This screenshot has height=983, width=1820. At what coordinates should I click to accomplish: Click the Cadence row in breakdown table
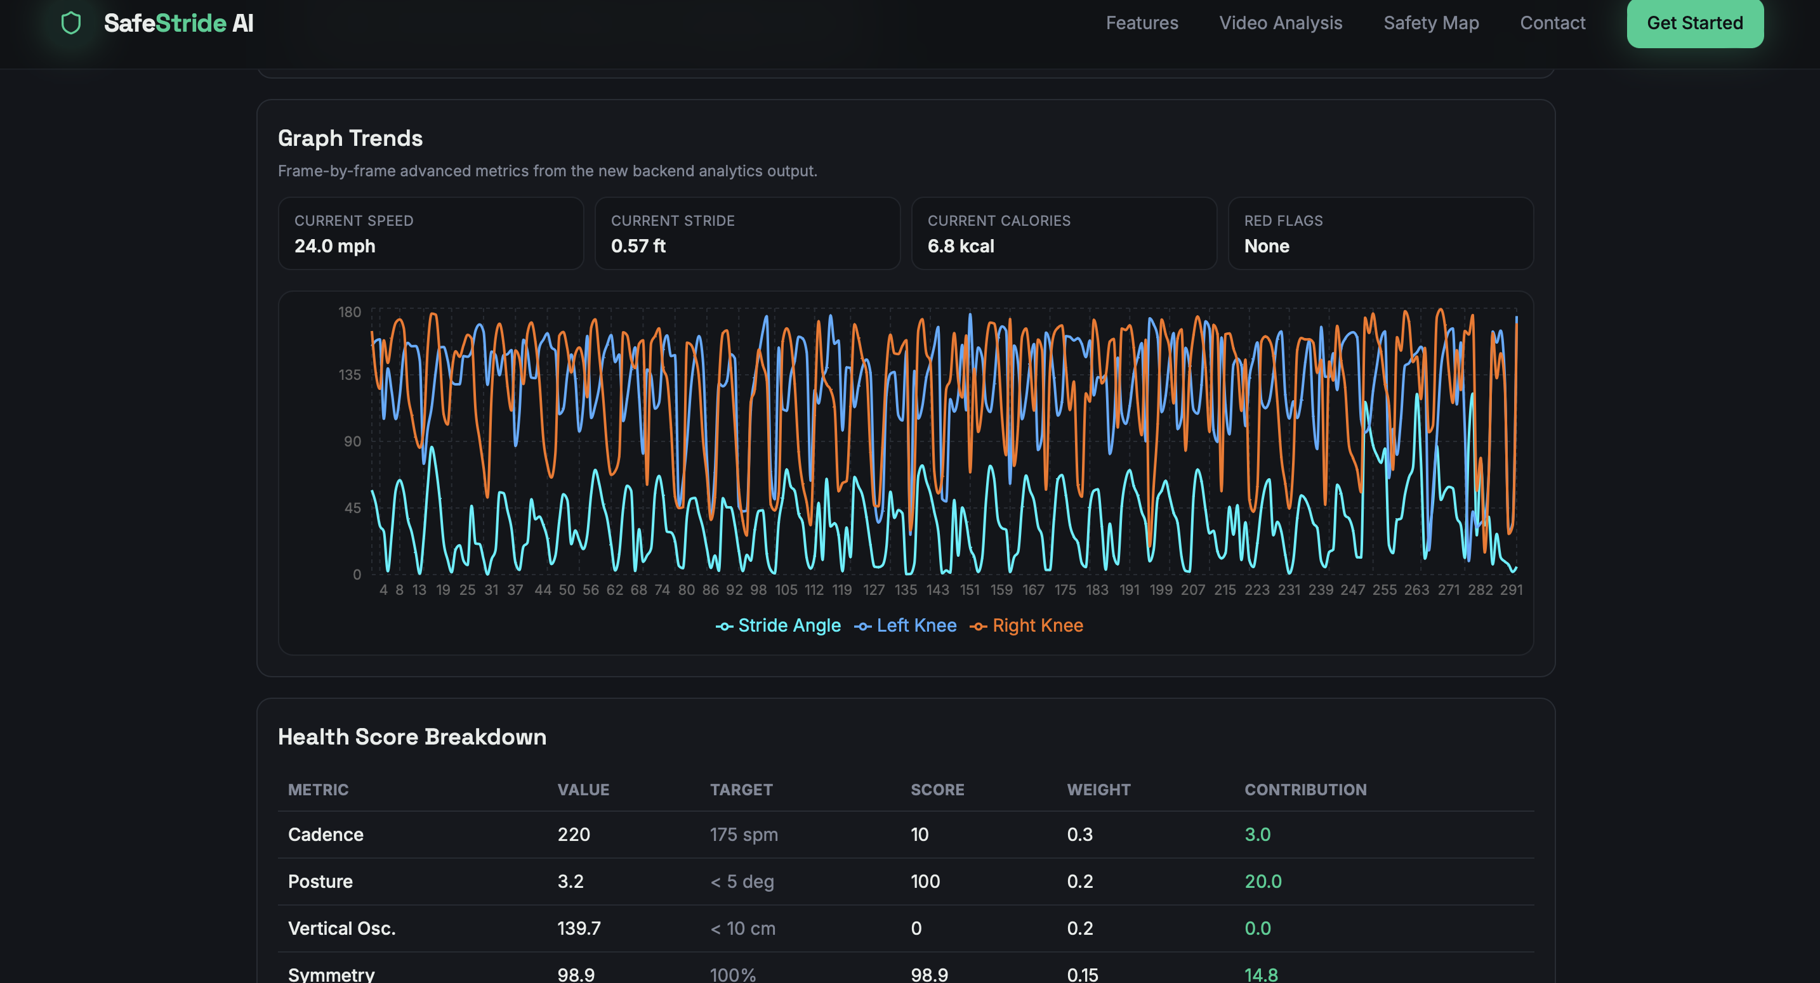pyautogui.click(x=905, y=834)
